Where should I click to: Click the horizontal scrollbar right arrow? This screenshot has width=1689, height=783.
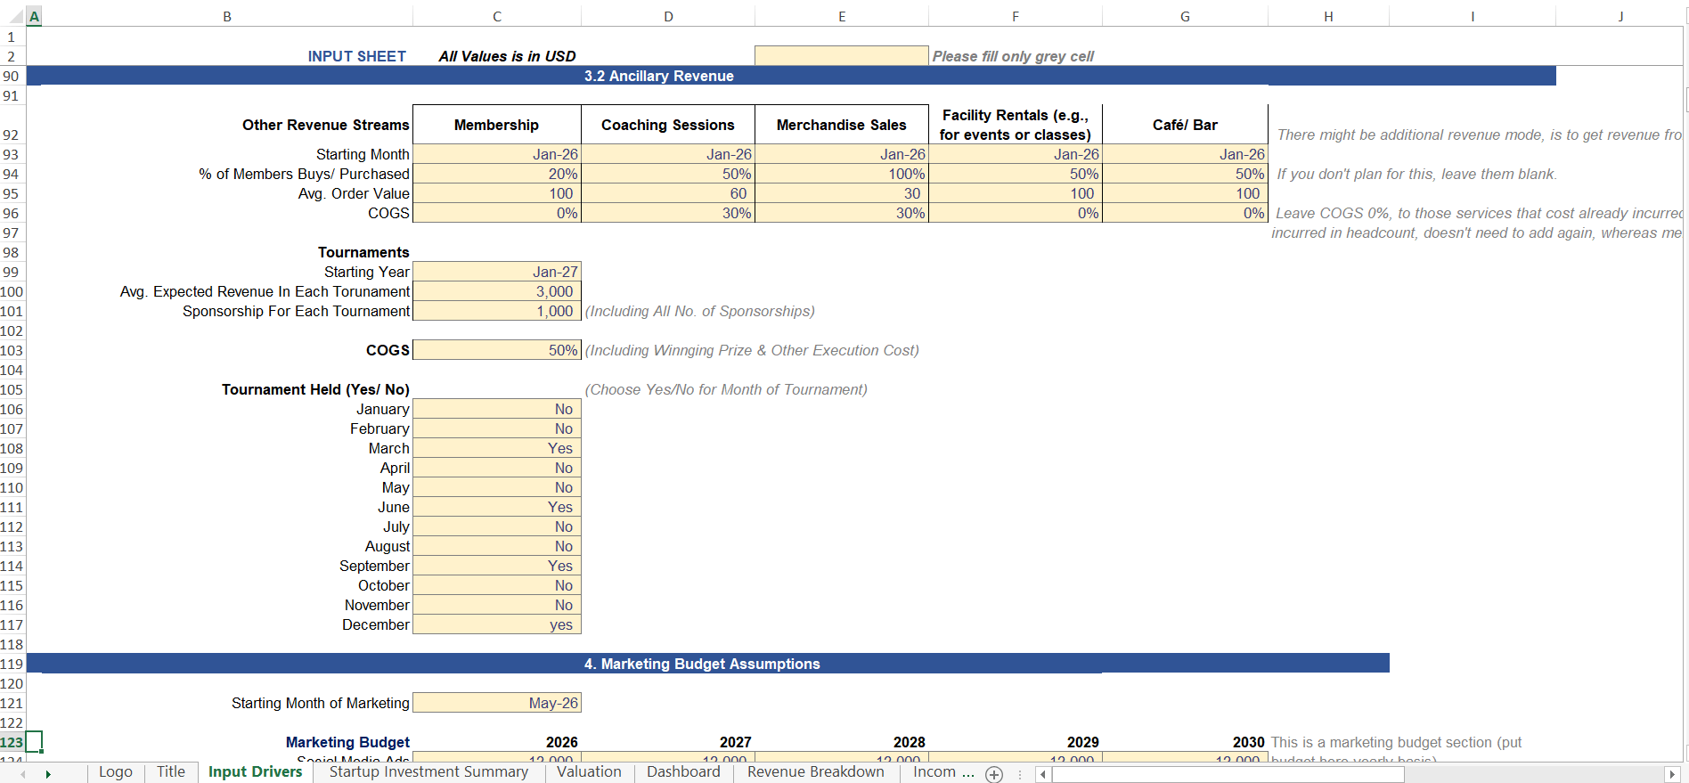click(x=1672, y=774)
